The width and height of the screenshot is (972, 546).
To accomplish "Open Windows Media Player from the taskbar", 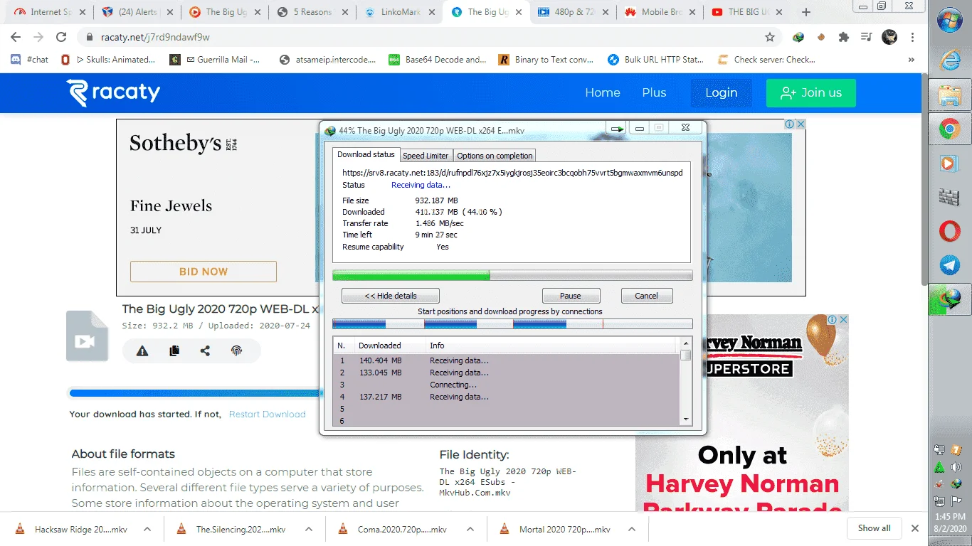I will coord(950,163).
